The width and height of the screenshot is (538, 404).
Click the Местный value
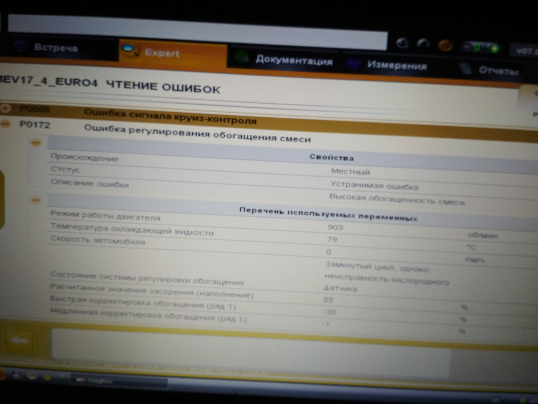[350, 172]
